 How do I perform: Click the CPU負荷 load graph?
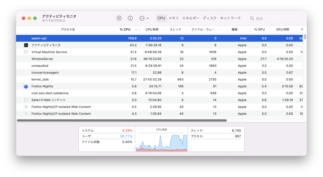tap(161, 142)
